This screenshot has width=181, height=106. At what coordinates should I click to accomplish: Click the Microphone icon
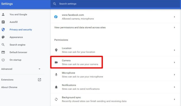pos(56,75)
